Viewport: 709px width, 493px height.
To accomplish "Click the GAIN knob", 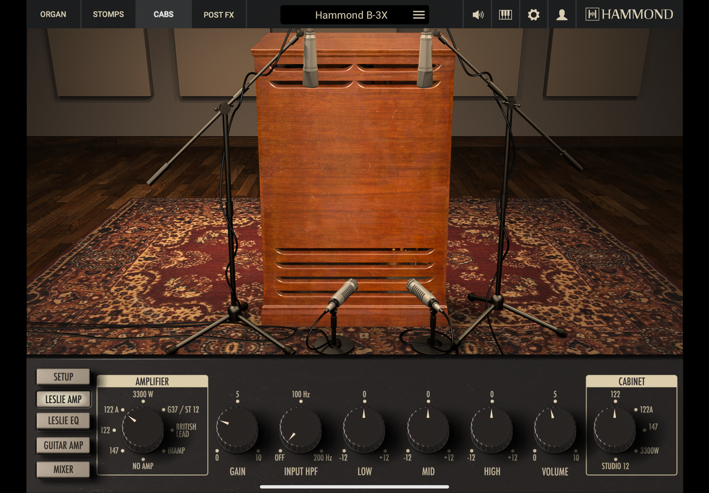I will tap(237, 429).
